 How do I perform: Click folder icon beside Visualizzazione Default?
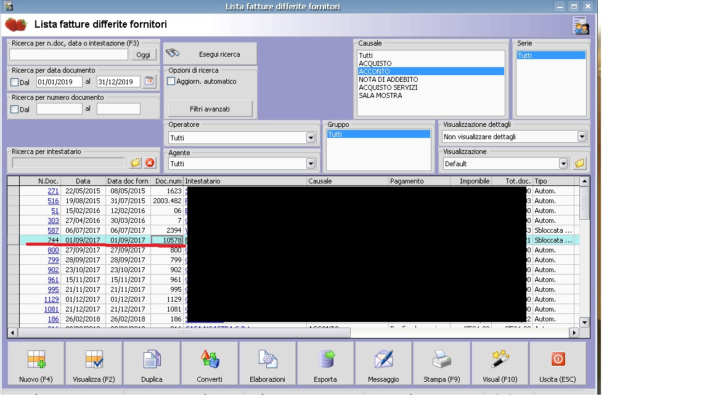click(x=579, y=163)
